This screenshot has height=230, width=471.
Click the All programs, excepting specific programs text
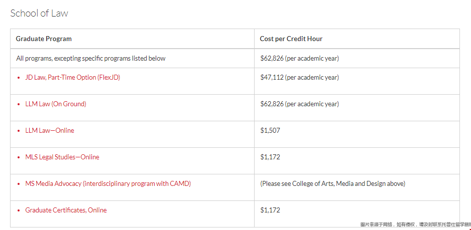[91, 58]
